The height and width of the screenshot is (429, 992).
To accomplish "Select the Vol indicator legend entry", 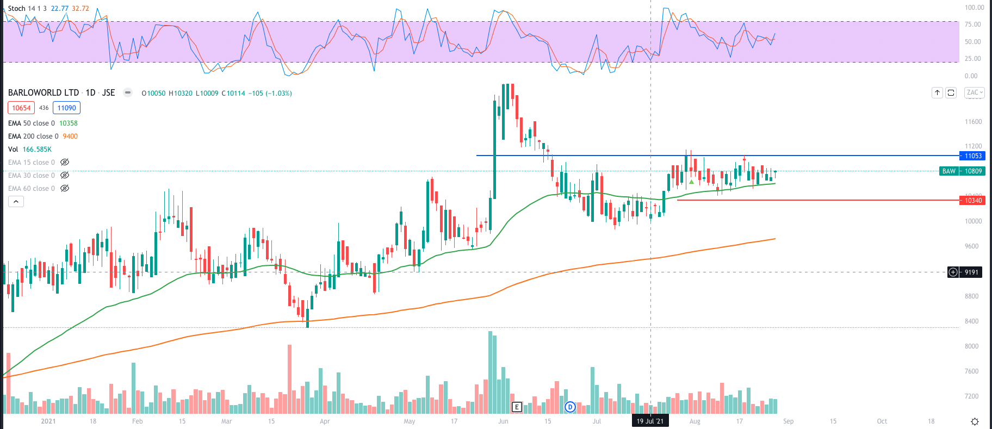I will click(x=13, y=149).
